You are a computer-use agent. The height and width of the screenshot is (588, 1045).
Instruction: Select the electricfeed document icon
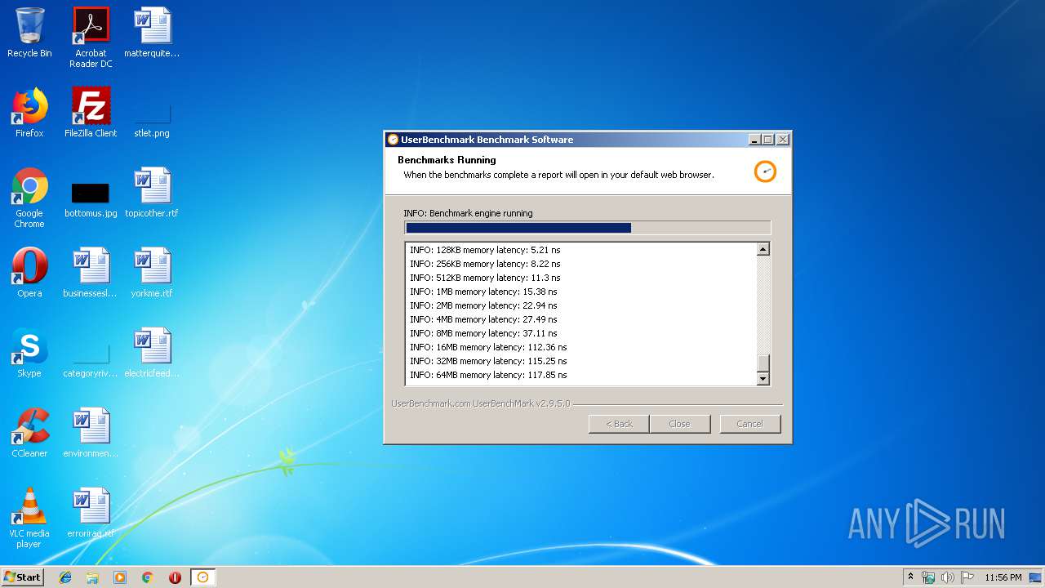tap(152, 353)
